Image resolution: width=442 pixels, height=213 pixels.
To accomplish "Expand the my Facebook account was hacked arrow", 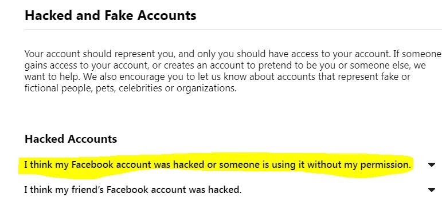I will coord(431,164).
